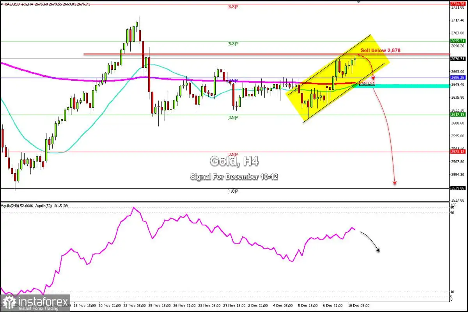468x312 pixels.
Task: Click the 2663.00 price scale value
Action: [457, 72]
